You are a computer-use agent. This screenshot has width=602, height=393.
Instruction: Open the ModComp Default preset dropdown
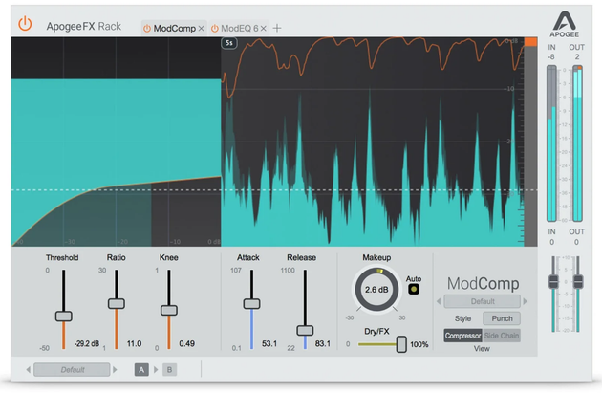[483, 301]
